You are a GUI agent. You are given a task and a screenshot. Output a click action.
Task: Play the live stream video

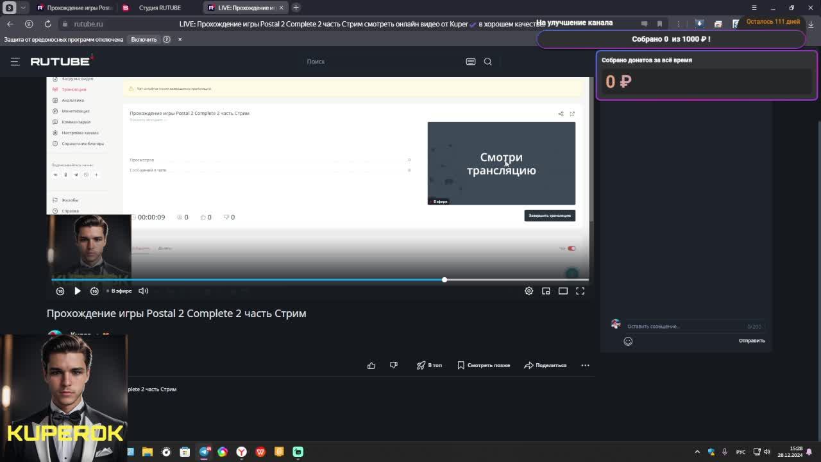(78, 291)
